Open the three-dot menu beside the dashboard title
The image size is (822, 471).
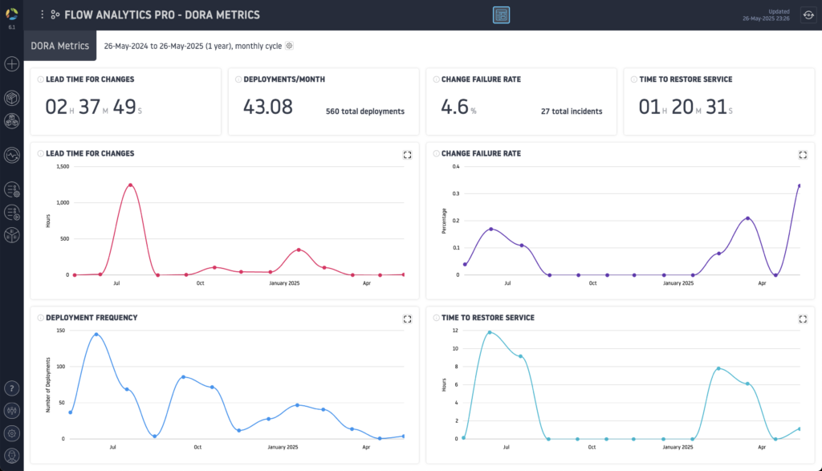[43, 14]
